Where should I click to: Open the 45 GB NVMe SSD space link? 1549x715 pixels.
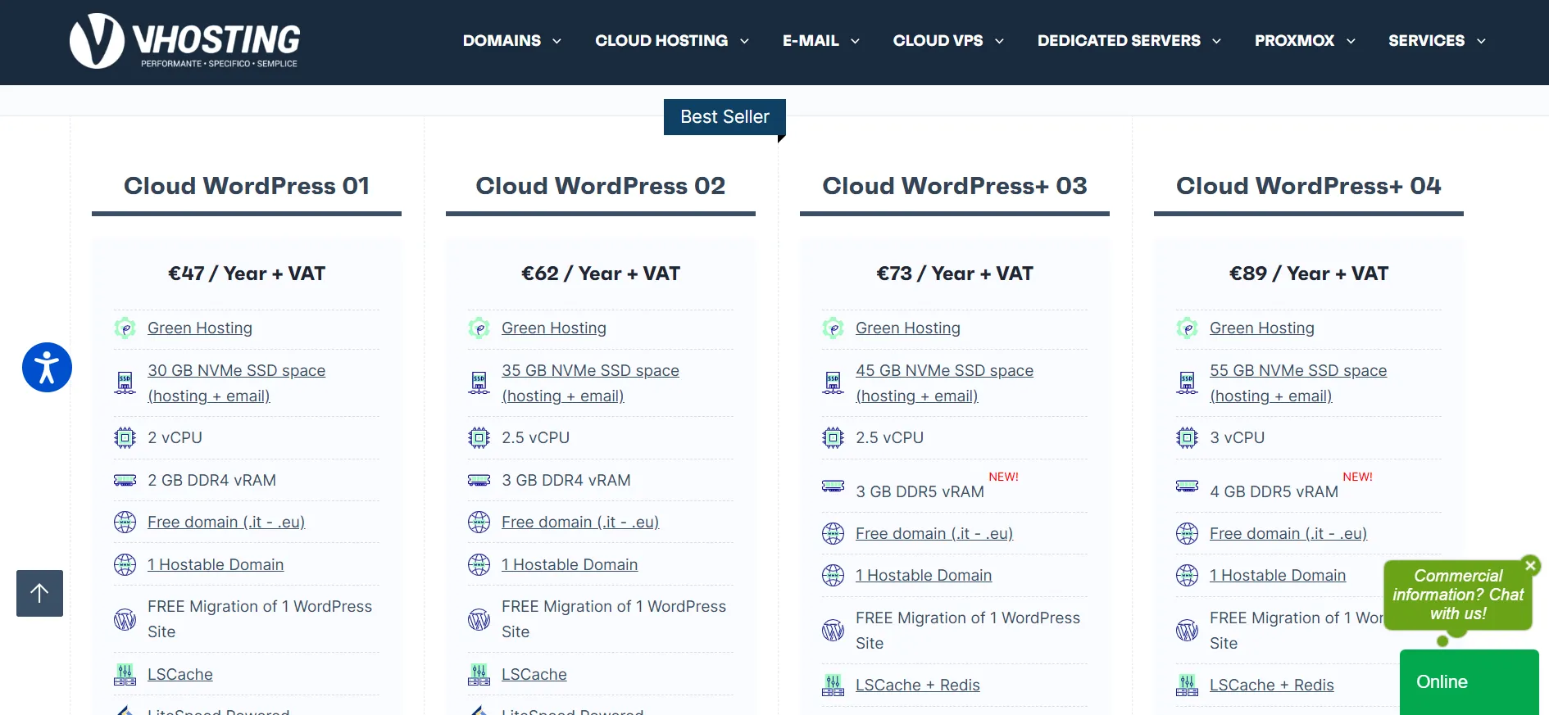[x=944, y=383]
